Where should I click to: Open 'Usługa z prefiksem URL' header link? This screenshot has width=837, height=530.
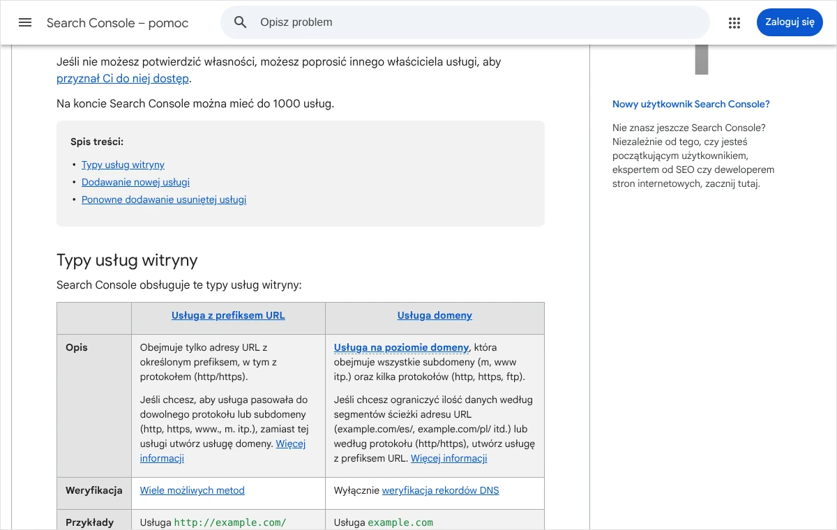pyautogui.click(x=228, y=315)
